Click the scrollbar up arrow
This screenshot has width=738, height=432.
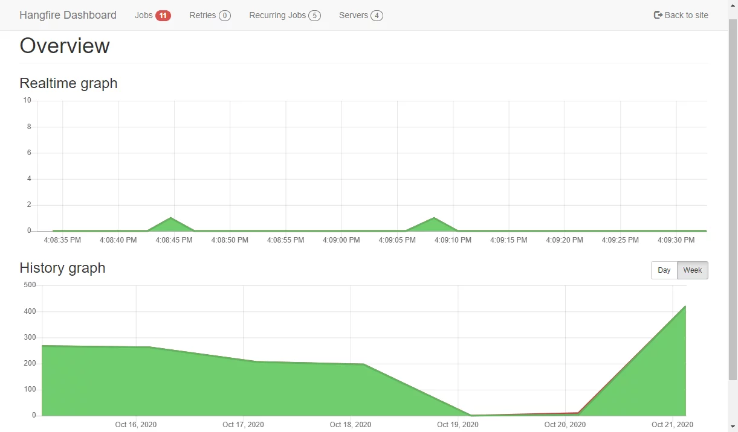pyautogui.click(x=733, y=5)
